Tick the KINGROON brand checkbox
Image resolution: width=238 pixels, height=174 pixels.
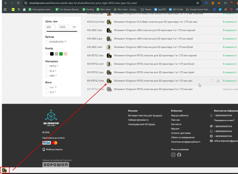click(x=47, y=42)
